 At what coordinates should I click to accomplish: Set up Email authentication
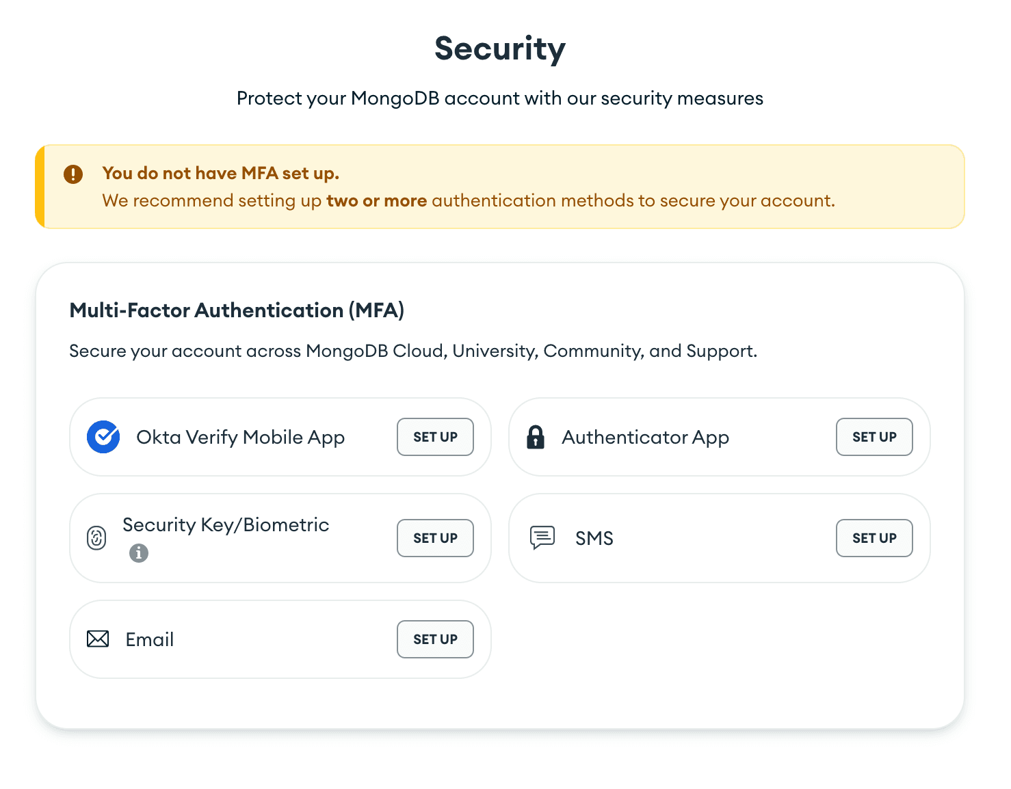click(435, 639)
